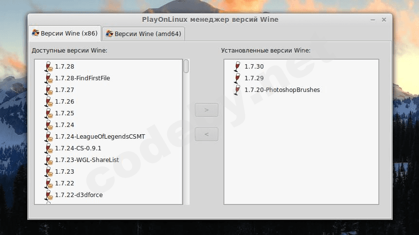Click the installed wine glass icon for 1.7.30
Screen dimensions: 419x235
[237, 67]
